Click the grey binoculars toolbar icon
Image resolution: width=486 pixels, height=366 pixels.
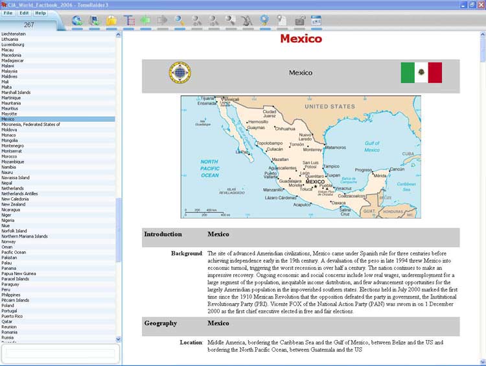[248, 21]
